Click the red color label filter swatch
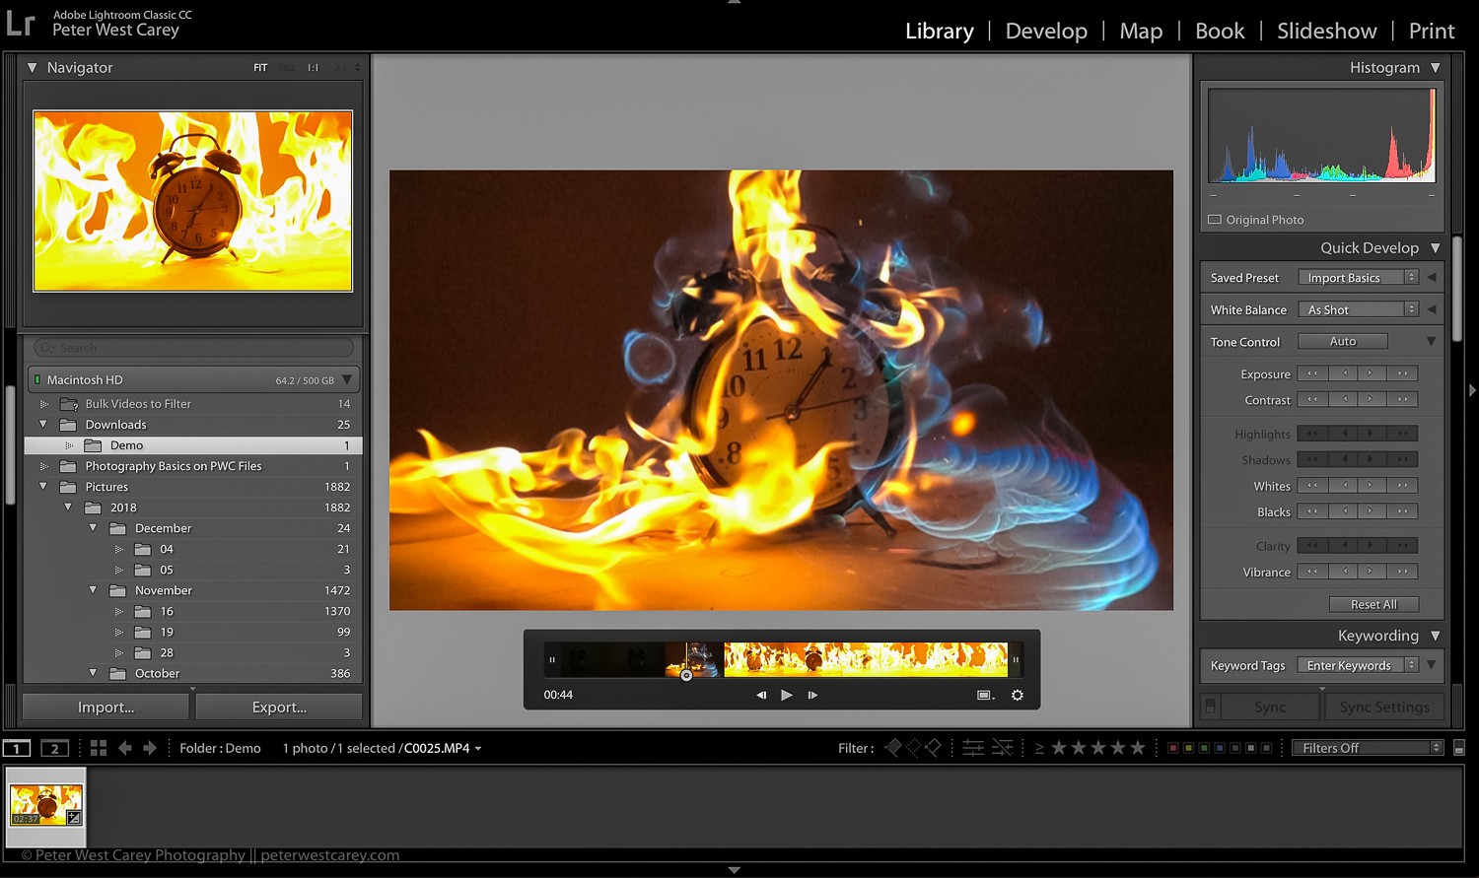 [x=1173, y=748]
